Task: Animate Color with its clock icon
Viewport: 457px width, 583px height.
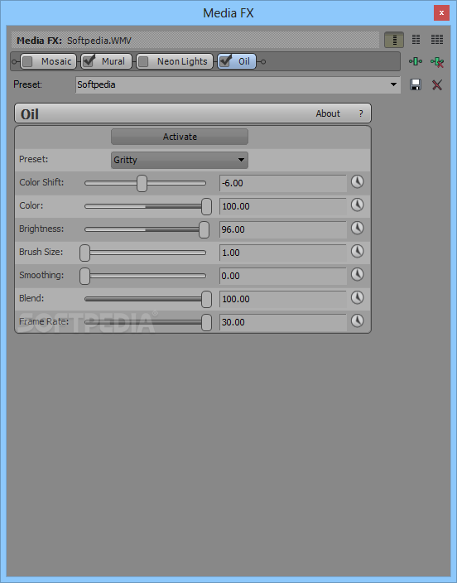Action: coord(358,205)
